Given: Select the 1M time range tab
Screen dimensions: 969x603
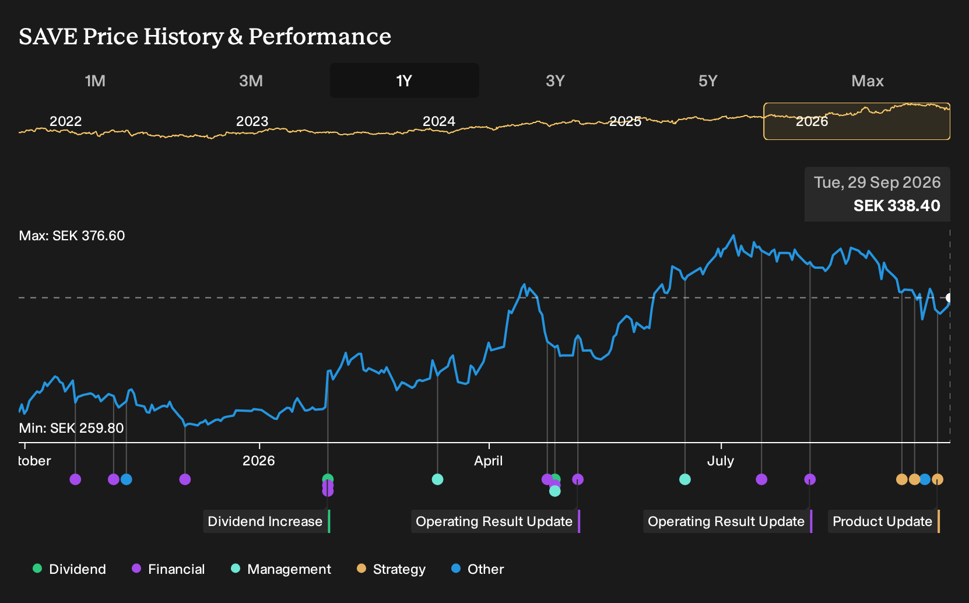Looking at the screenshot, I should tap(95, 80).
